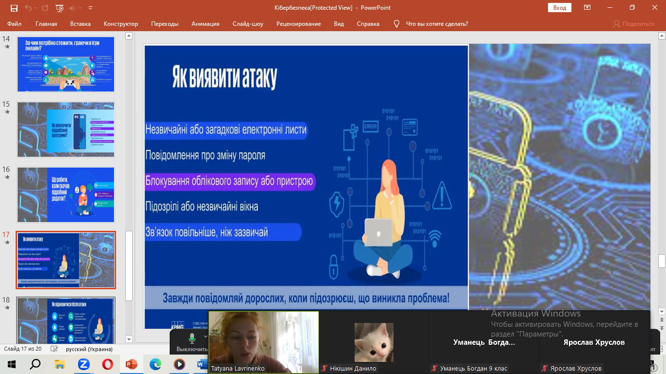
Task: Open the Undo history dropdown arrow
Action: tap(36, 8)
